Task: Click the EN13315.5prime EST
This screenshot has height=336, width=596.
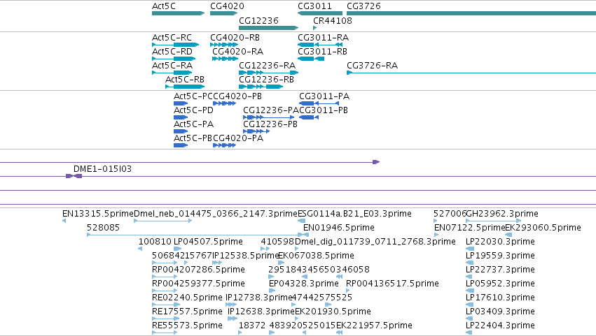Action: tap(64, 221)
